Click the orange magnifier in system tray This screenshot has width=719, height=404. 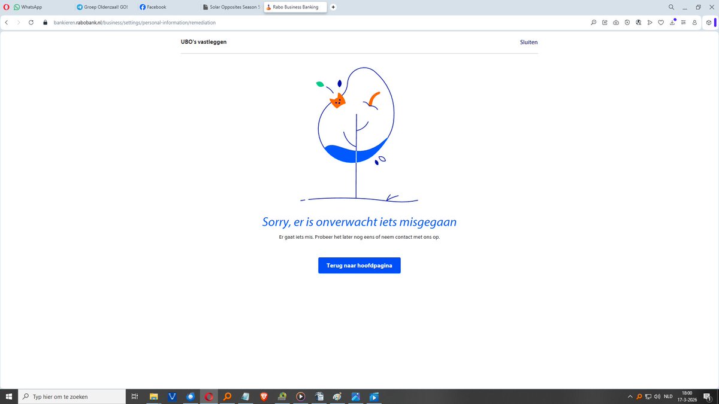(639, 396)
